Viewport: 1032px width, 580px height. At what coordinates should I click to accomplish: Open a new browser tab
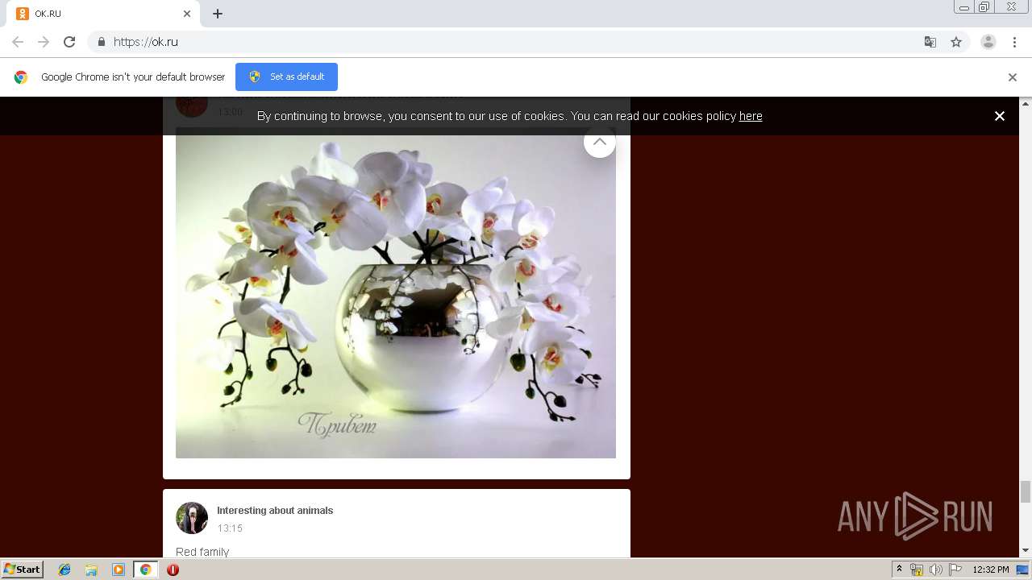pyautogui.click(x=218, y=14)
